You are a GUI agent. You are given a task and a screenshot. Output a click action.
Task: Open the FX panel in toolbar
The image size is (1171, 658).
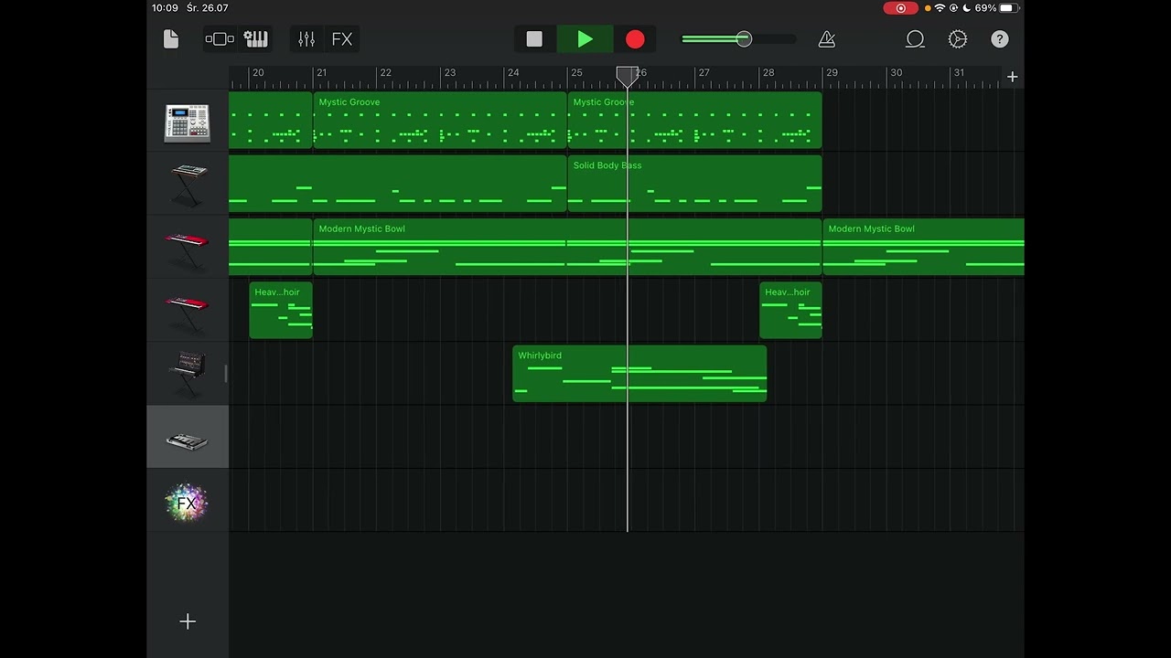pos(342,39)
